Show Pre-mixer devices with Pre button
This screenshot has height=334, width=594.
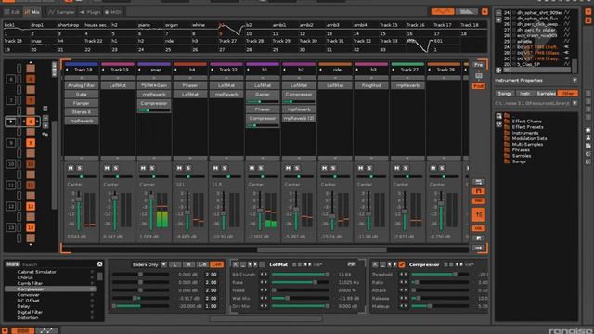coord(479,65)
